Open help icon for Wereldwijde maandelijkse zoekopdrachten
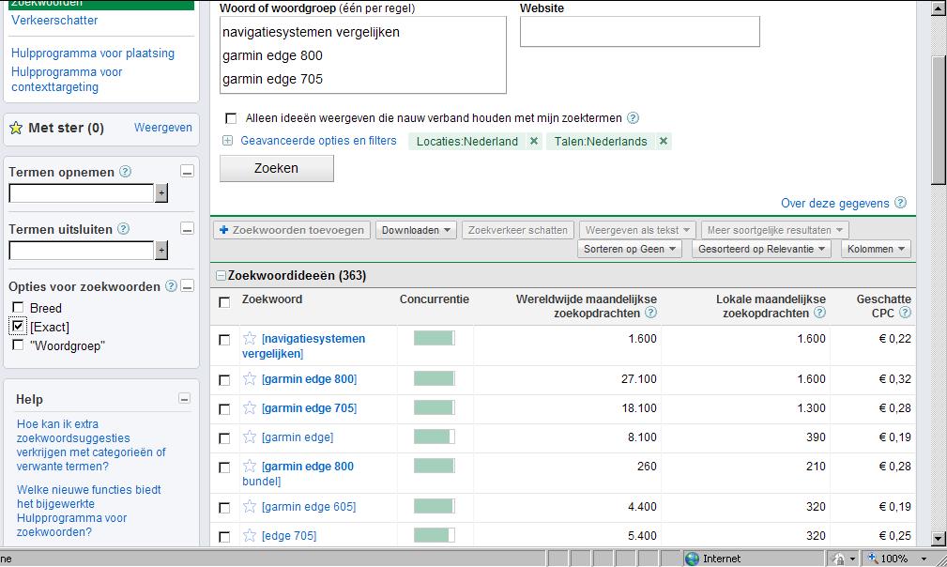The image size is (947, 567). click(650, 313)
